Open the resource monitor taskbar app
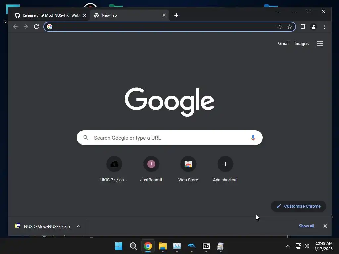Image resolution: width=339 pixels, height=254 pixels. pyautogui.click(x=177, y=246)
